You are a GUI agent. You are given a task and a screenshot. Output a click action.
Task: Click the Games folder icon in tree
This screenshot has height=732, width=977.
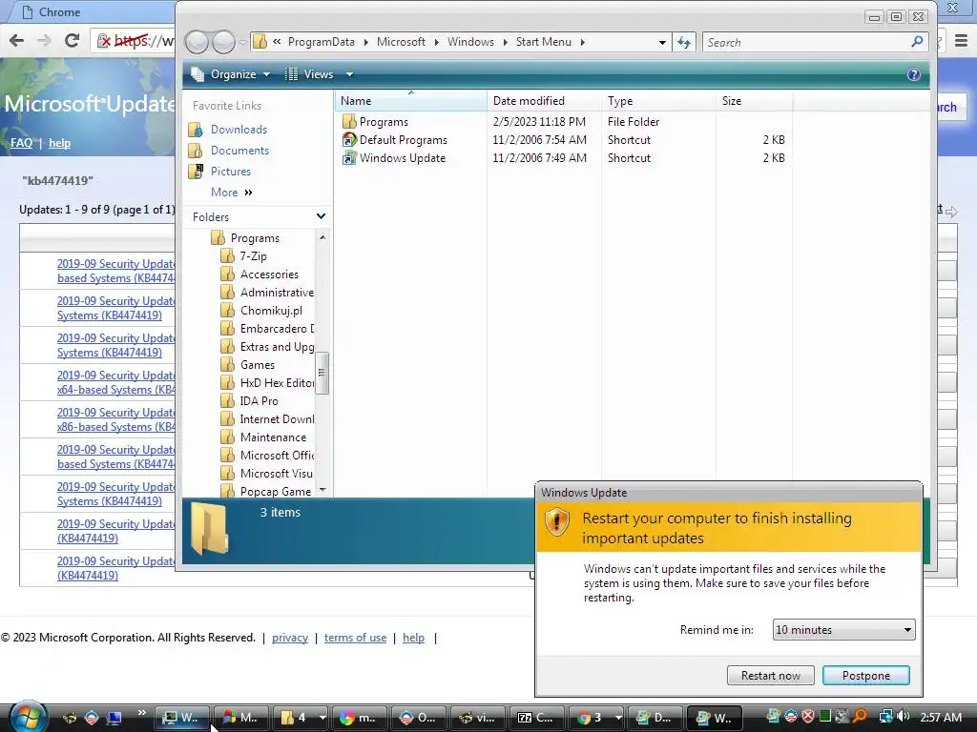coord(227,365)
